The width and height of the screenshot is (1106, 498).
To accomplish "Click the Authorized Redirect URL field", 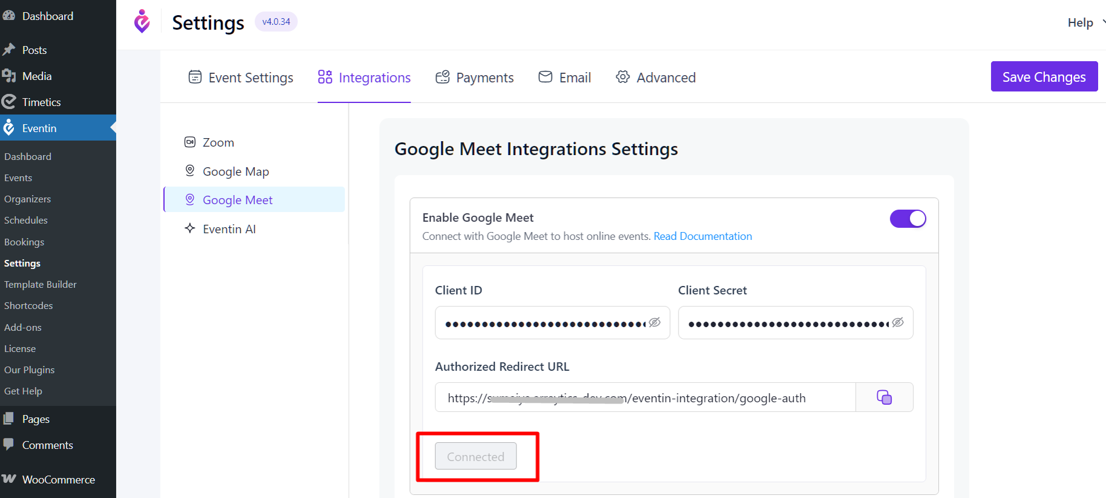I will [x=645, y=397].
